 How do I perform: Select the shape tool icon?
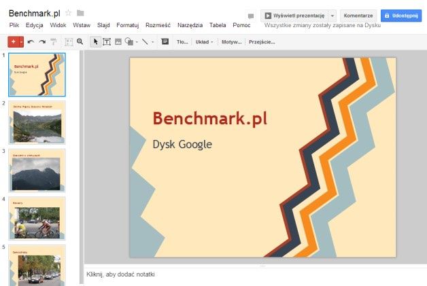click(x=129, y=41)
